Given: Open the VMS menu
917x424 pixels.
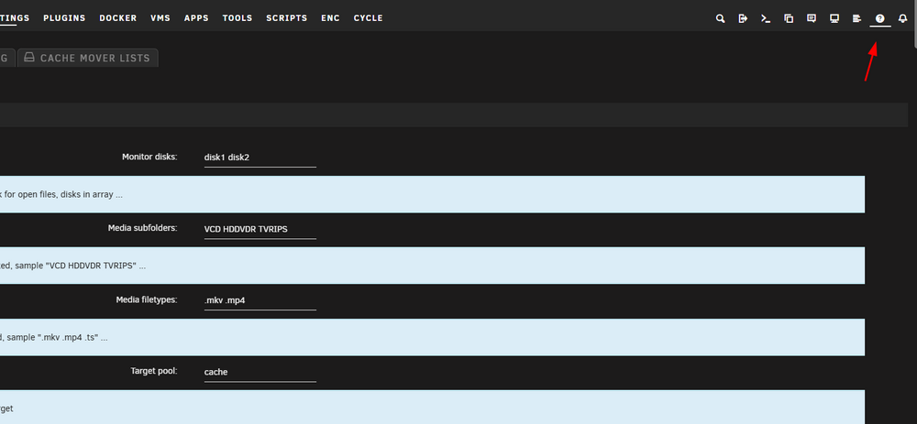Looking at the screenshot, I should (x=160, y=18).
